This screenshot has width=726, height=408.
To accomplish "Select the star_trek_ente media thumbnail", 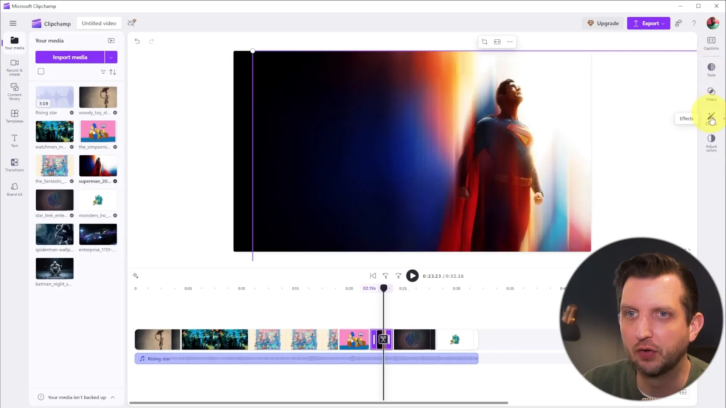I will (54, 200).
